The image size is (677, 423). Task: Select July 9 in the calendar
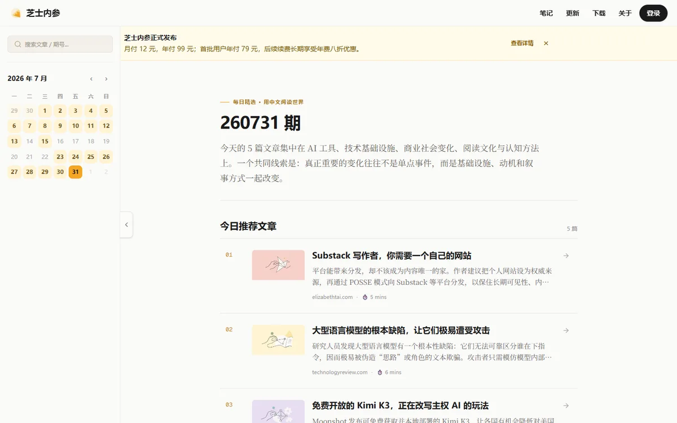coord(60,126)
